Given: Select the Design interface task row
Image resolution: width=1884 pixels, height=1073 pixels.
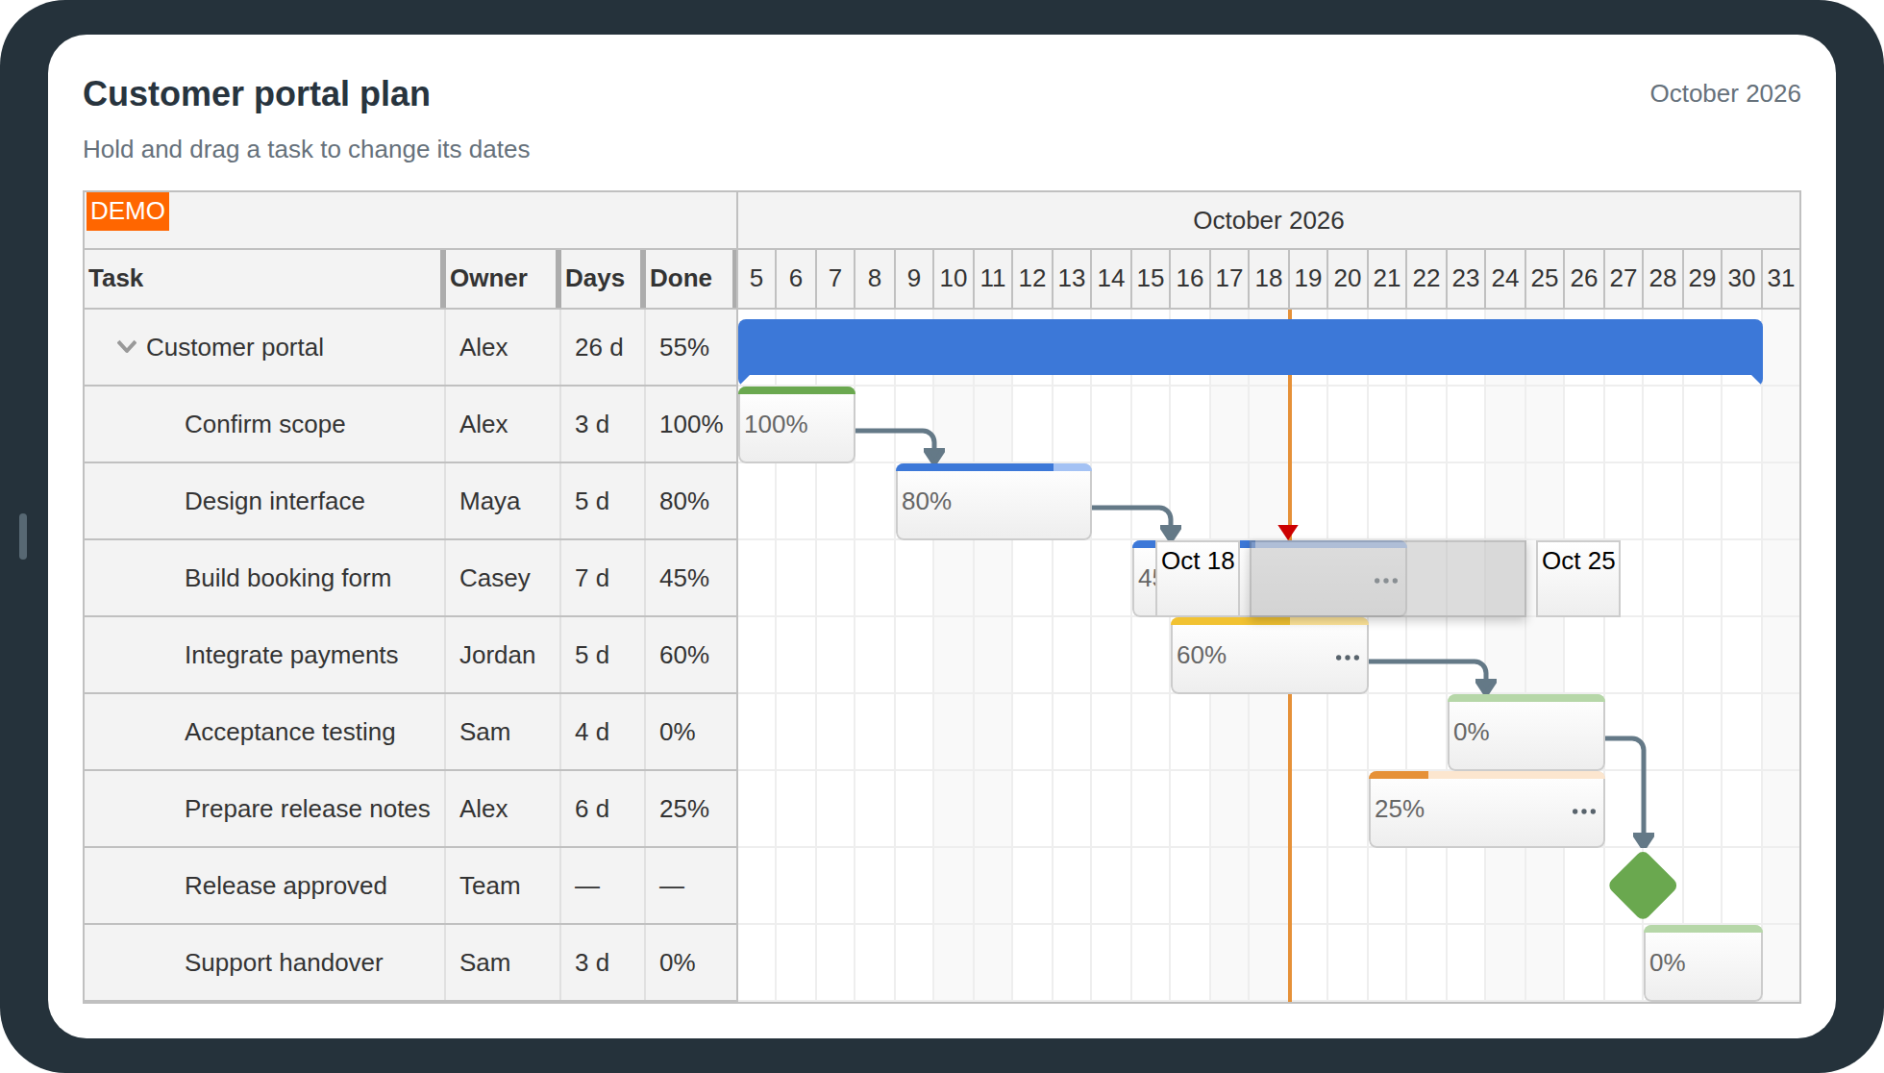Looking at the screenshot, I should 410,501.
